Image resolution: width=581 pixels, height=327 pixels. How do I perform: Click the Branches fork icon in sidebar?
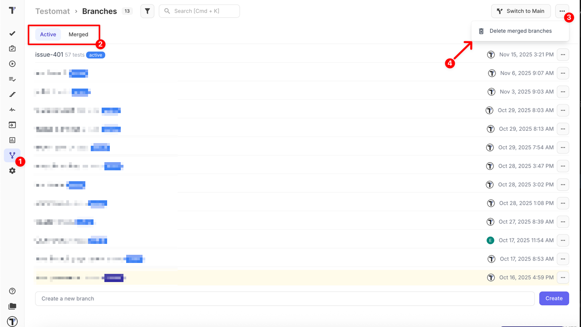[12, 155]
